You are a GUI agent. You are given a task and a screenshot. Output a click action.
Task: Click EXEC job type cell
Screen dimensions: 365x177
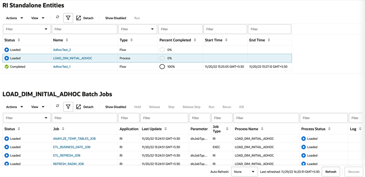tap(216, 147)
